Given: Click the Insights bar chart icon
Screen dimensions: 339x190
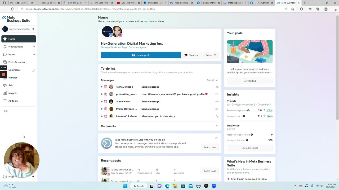Looking at the screenshot, I should point(5,93).
